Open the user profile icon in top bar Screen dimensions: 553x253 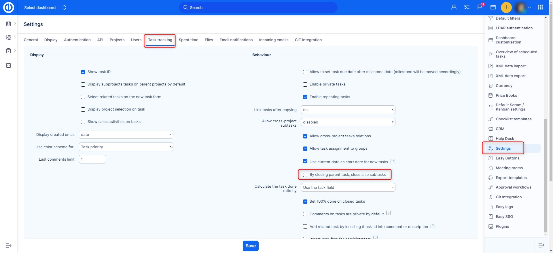point(454,7)
